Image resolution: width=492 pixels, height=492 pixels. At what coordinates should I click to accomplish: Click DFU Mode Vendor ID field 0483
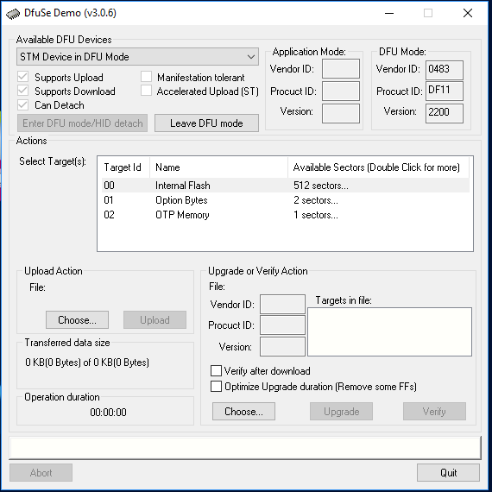click(445, 70)
